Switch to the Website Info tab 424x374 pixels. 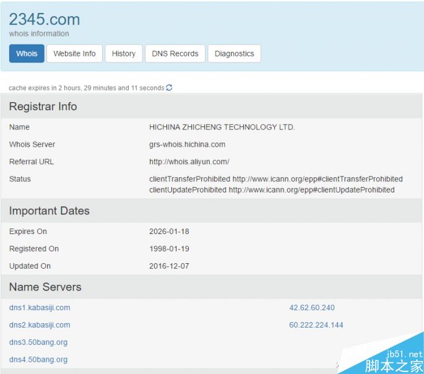[74, 54]
